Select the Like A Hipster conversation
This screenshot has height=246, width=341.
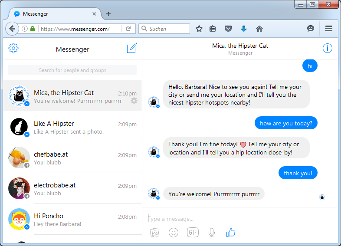pos(72,127)
